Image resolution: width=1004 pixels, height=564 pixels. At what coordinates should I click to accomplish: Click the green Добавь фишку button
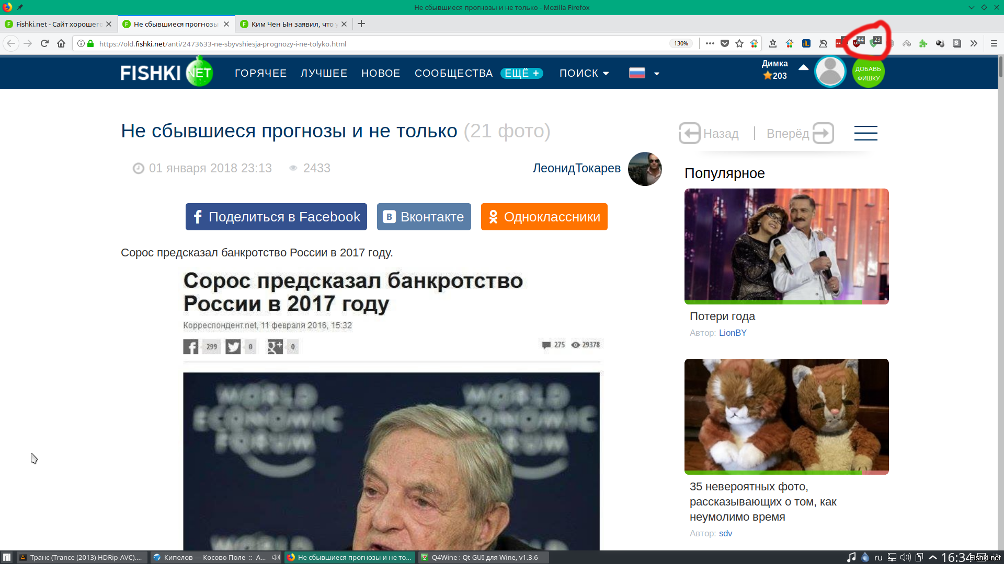point(868,73)
